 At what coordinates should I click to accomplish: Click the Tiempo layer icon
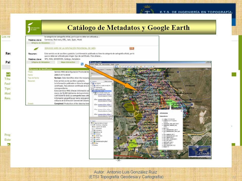pyautogui.click(x=95, y=138)
